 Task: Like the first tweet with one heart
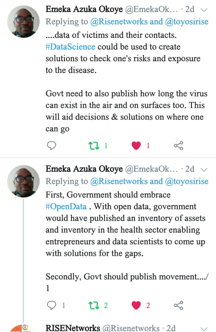[136, 145]
